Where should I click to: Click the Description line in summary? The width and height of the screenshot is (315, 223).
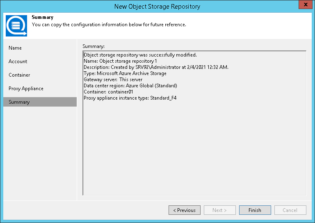(156, 67)
